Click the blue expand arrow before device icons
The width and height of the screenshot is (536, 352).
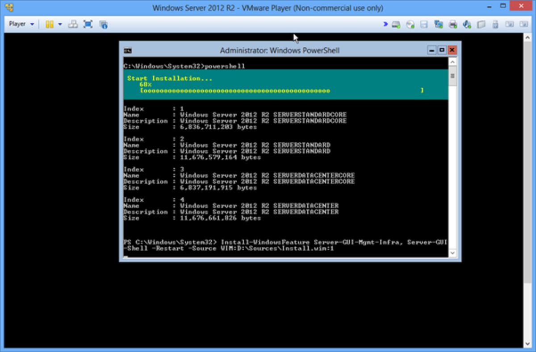click(x=385, y=24)
